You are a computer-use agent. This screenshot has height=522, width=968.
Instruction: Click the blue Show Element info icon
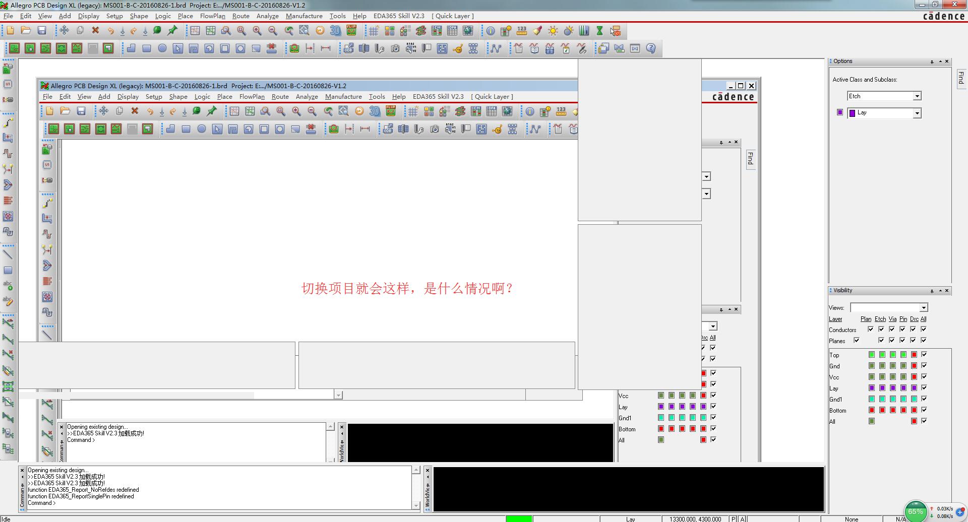point(490,31)
